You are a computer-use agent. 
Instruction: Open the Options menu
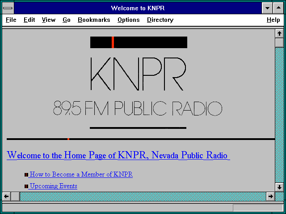[128, 20]
